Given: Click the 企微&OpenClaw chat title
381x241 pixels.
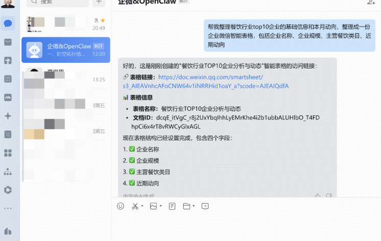Looking at the screenshot, I should pos(147,3).
